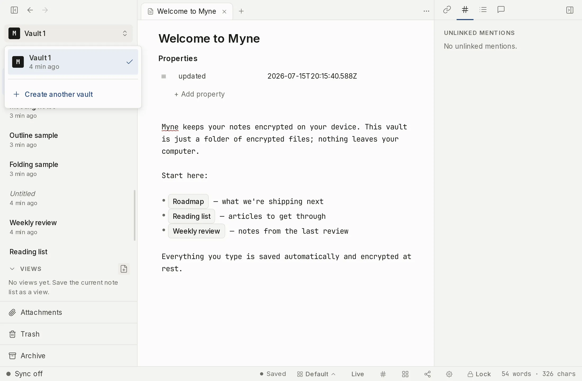Image resolution: width=582 pixels, height=381 pixels.
Task: Open the outline list-icon tab
Action: click(483, 10)
